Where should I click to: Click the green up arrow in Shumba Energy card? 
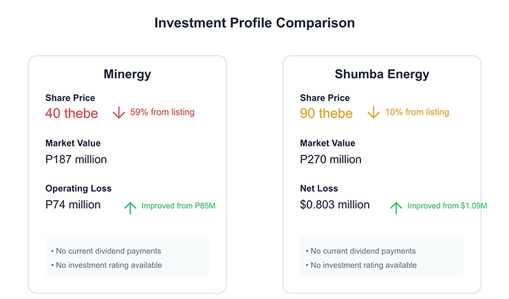tap(396, 208)
